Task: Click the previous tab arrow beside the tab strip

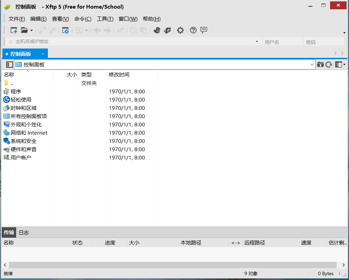Action: click(335, 53)
